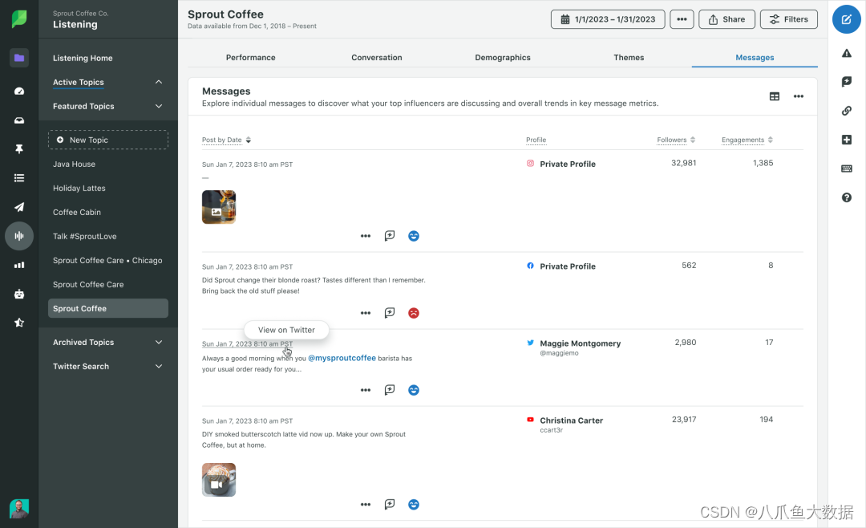The width and height of the screenshot is (866, 528).
Task: Open the inbox tray icon in left rail
Action: [x=19, y=120]
